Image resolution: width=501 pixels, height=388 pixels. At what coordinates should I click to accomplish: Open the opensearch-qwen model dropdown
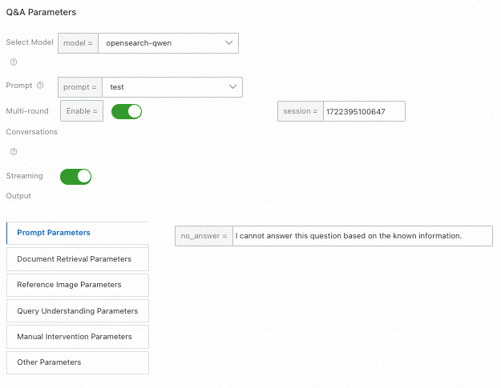[168, 42]
